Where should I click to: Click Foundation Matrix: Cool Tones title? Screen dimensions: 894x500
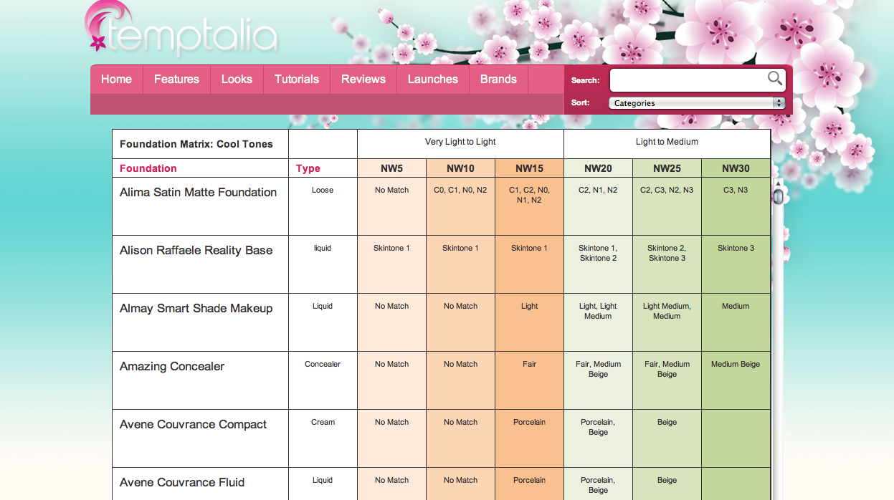click(196, 144)
